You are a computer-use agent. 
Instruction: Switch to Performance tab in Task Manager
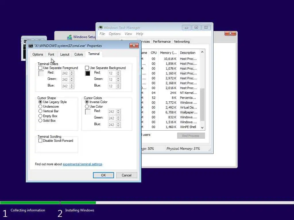pos(162,42)
